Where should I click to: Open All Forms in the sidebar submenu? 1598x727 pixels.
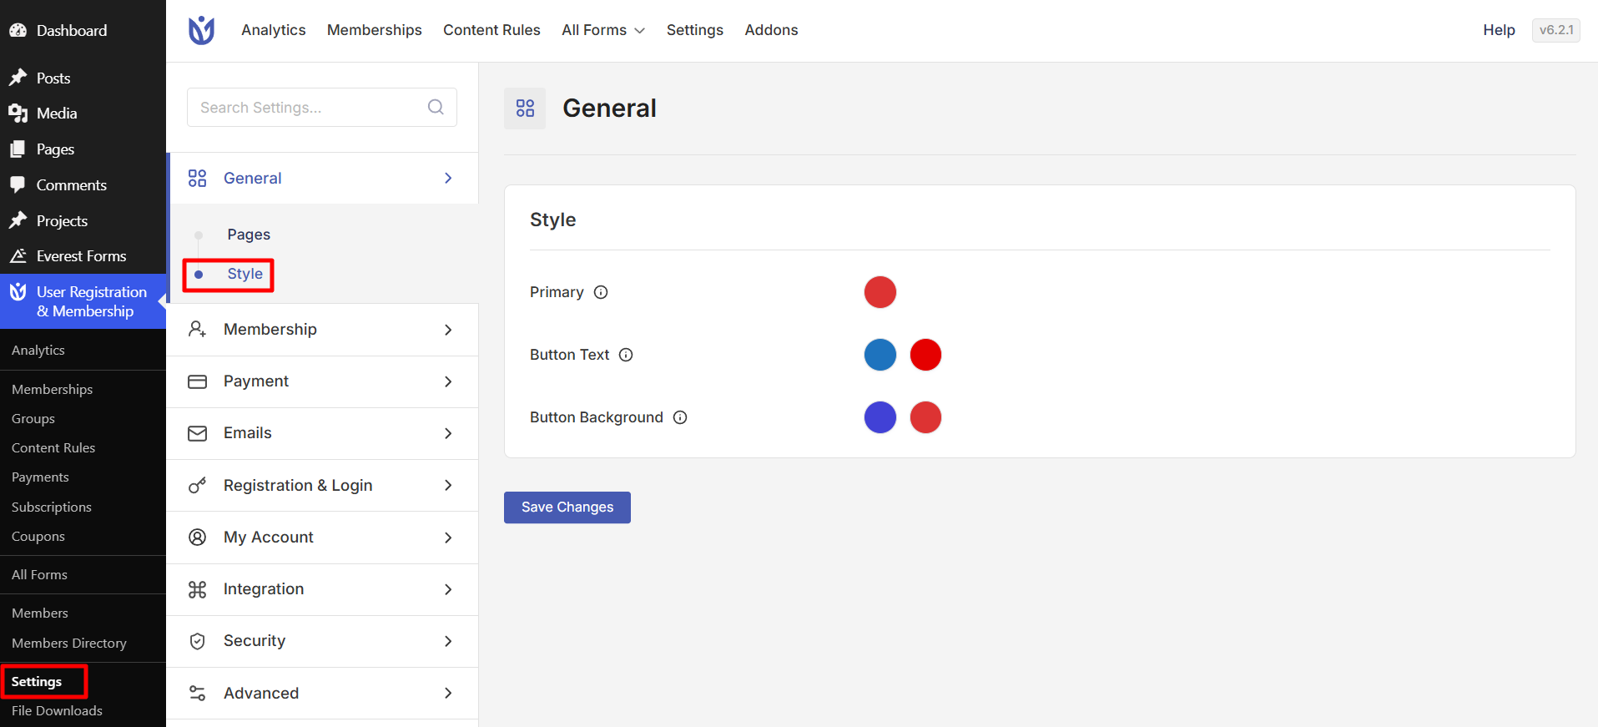(39, 574)
